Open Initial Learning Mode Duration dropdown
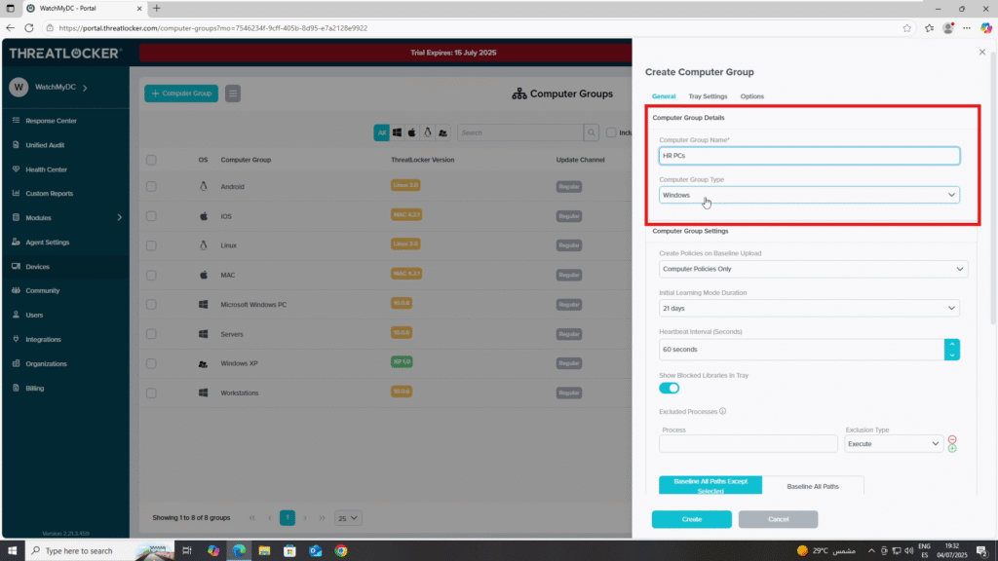 pos(809,309)
